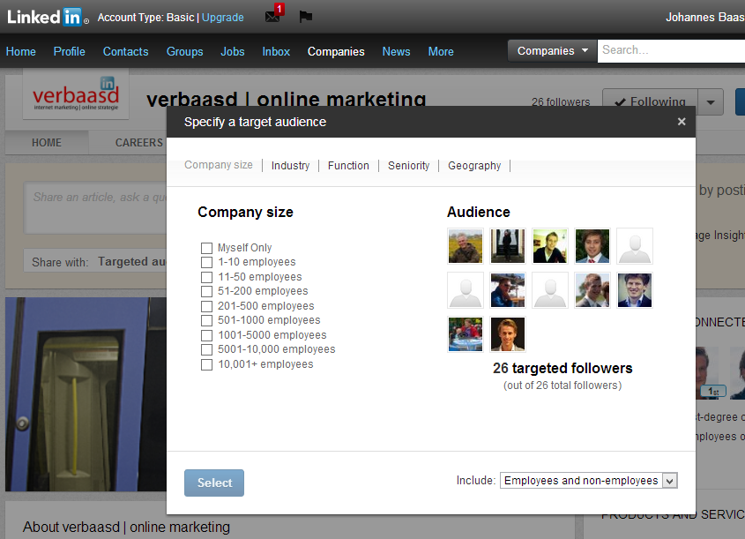The image size is (745, 539).
Task: Click the dark doorway audience photo
Action: tap(508, 246)
